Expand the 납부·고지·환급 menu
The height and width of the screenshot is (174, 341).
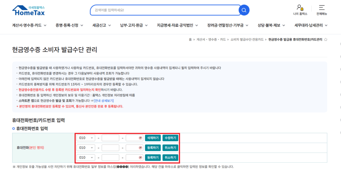(134, 25)
